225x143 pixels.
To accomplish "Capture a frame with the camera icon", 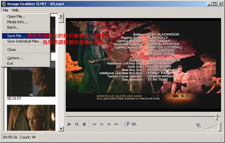I will [x=127, y=124].
